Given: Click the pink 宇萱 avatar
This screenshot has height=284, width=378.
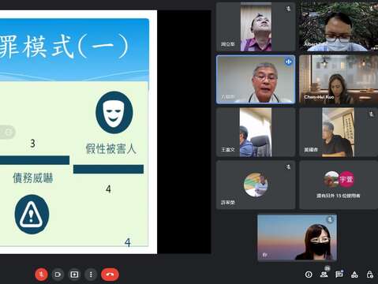Looking at the screenshot, I should (346, 179).
